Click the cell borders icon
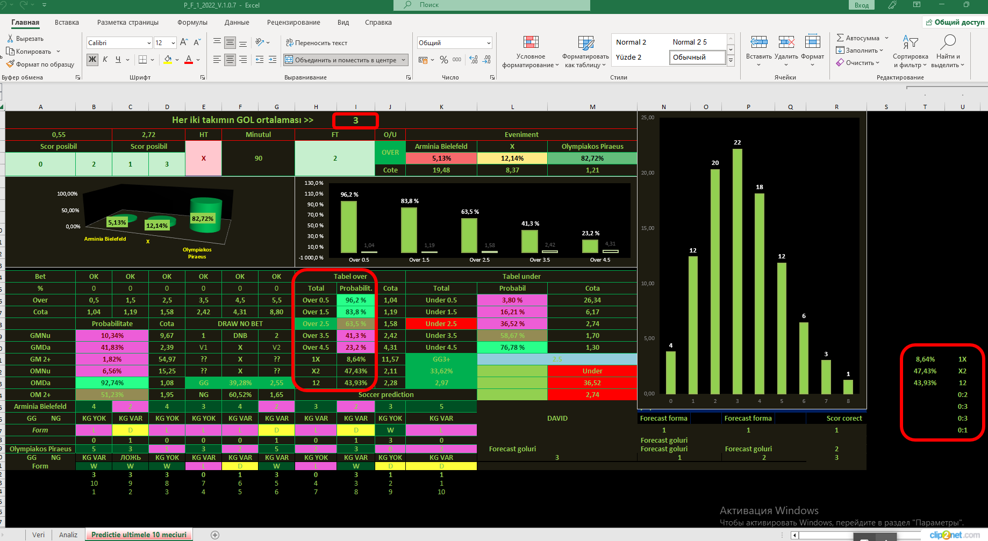 tap(142, 60)
